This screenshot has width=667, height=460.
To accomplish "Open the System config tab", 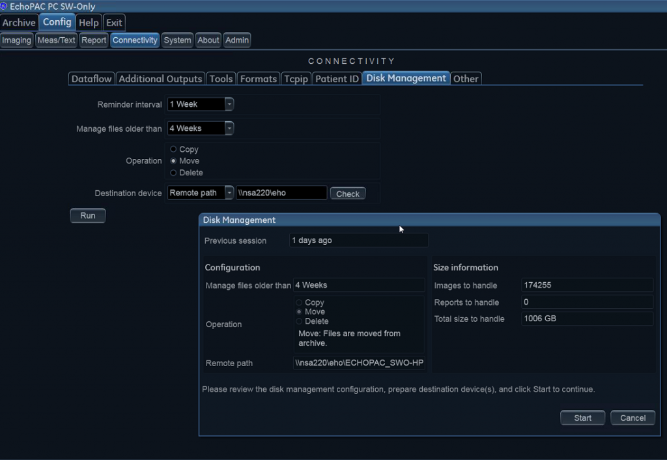I will pos(177,40).
